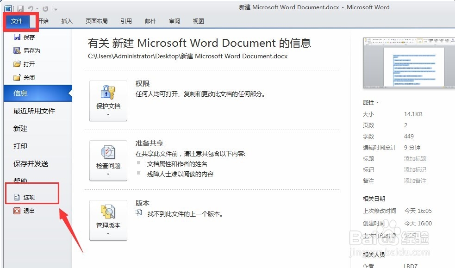The height and width of the screenshot is (268, 455).
Task: Select 打印 in the backstage menu
Action: 20,146
